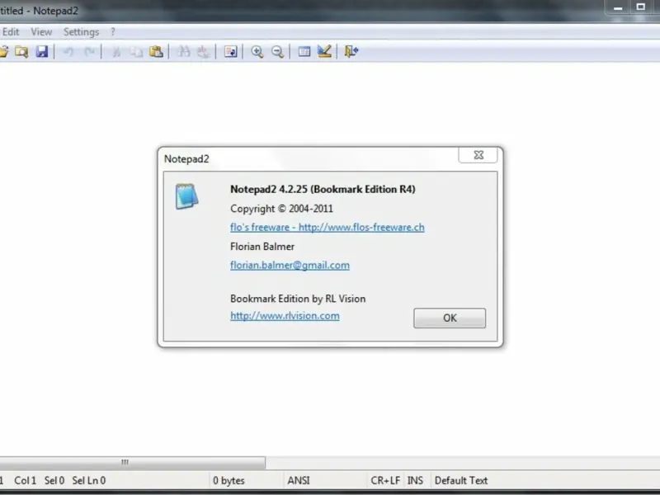Click the Sel Ln 0 status entry
The image size is (660, 495).
(x=89, y=480)
